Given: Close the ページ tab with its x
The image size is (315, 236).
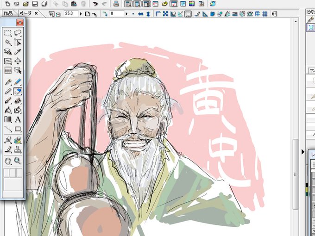Looking at the screenshot, I should pos(36,13).
